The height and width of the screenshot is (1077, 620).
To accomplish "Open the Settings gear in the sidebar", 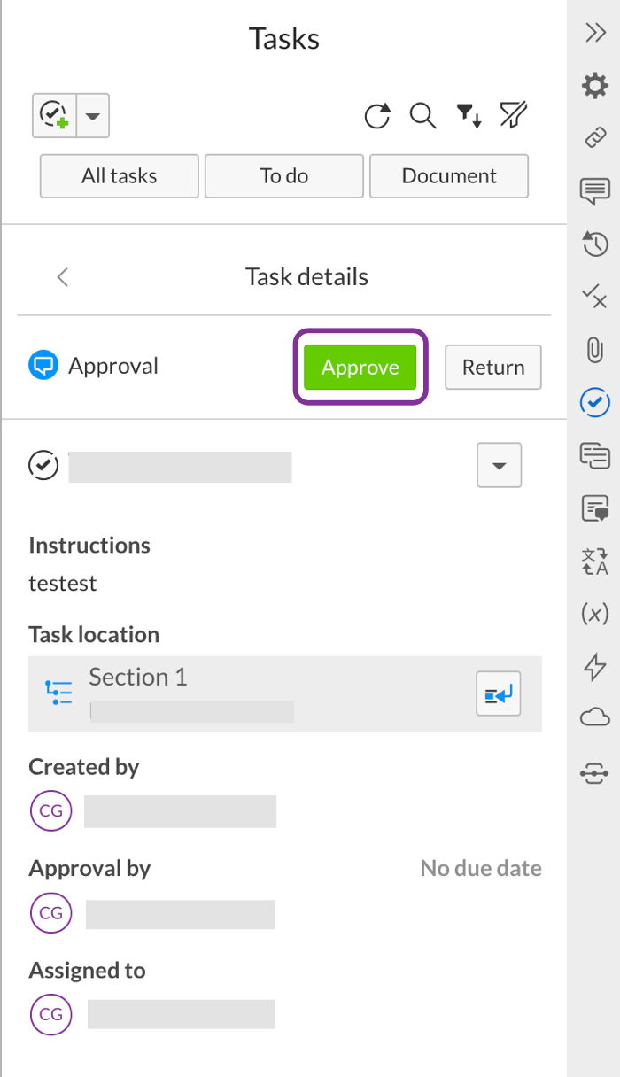I will click(x=595, y=86).
